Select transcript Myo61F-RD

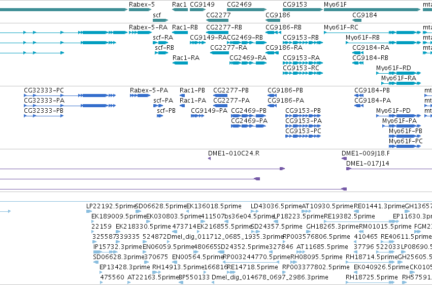pos(393,68)
